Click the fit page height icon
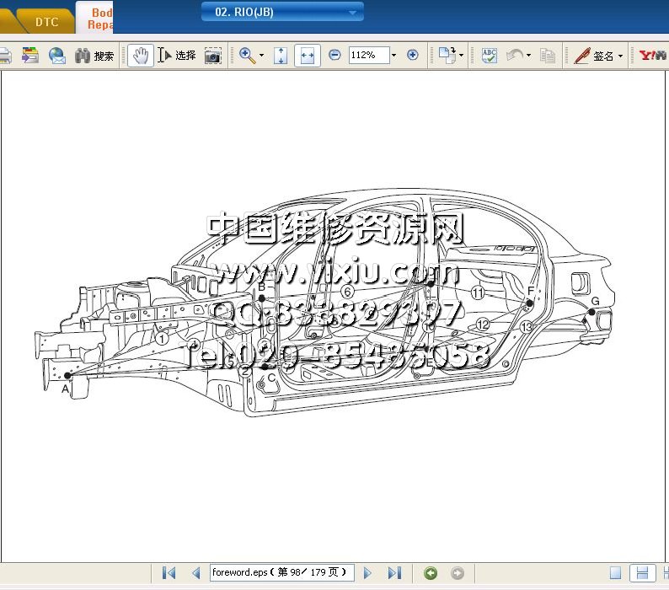Screen dimensions: 669x590 coord(281,56)
